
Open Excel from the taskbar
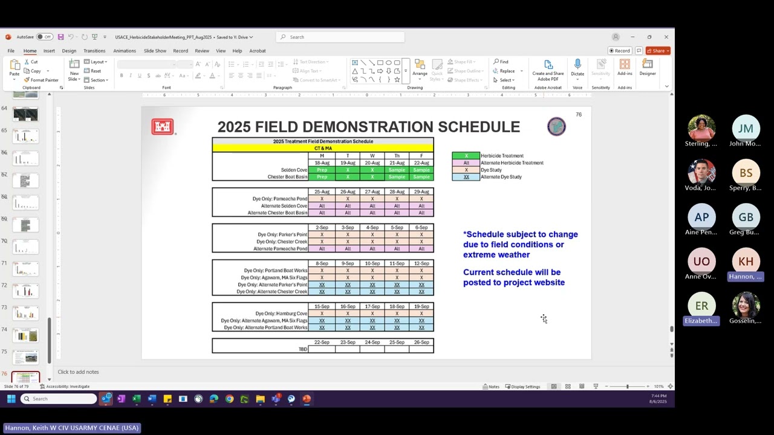click(136, 399)
